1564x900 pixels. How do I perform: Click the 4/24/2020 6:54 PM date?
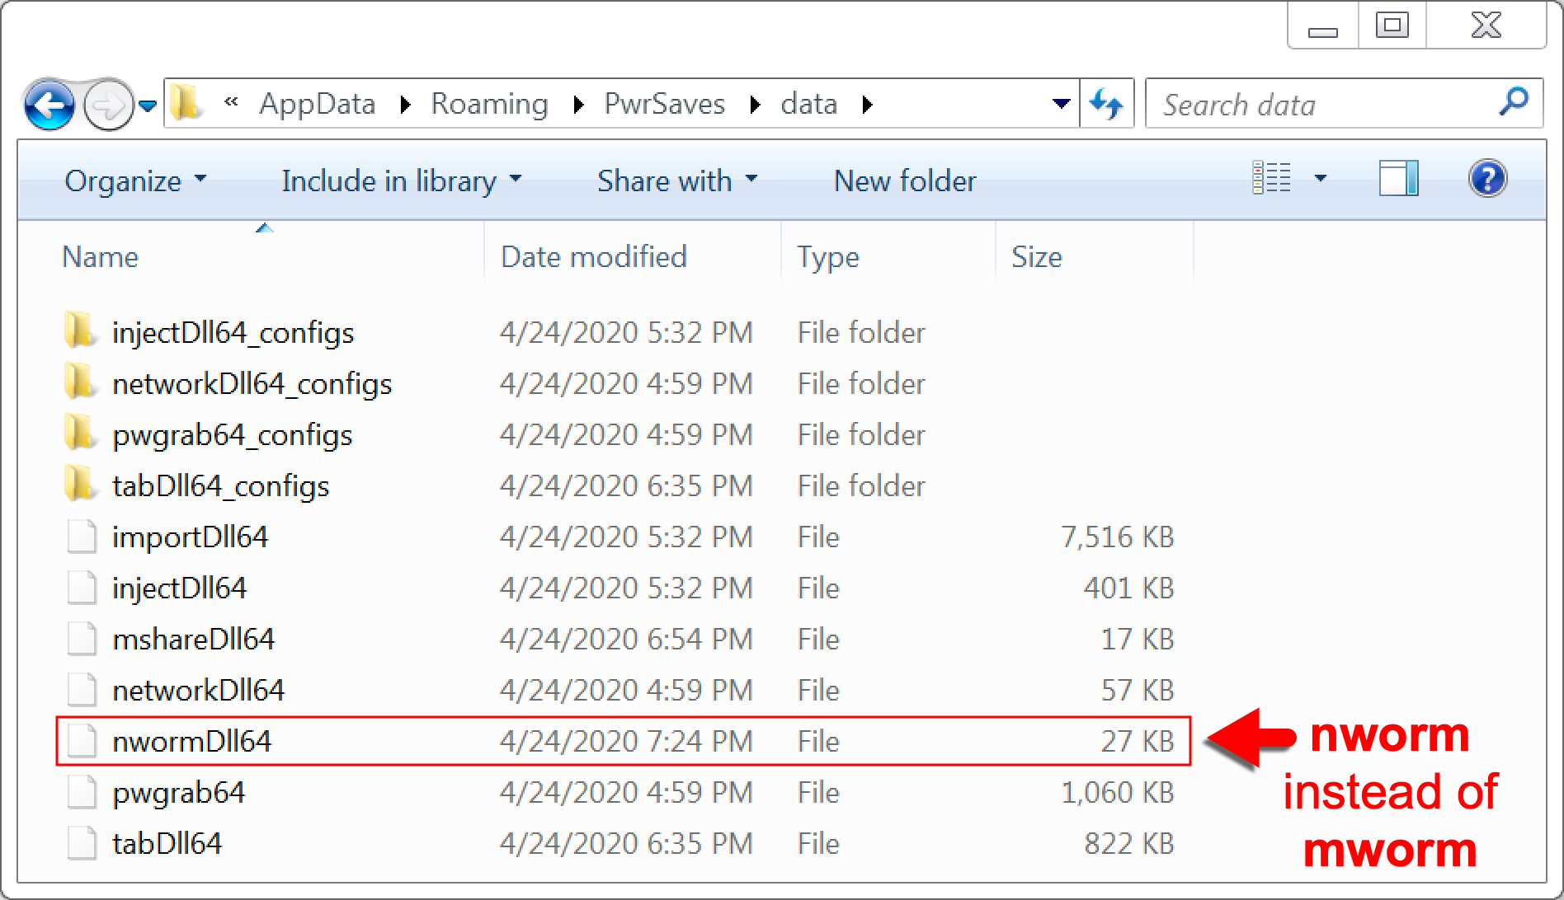tap(627, 640)
